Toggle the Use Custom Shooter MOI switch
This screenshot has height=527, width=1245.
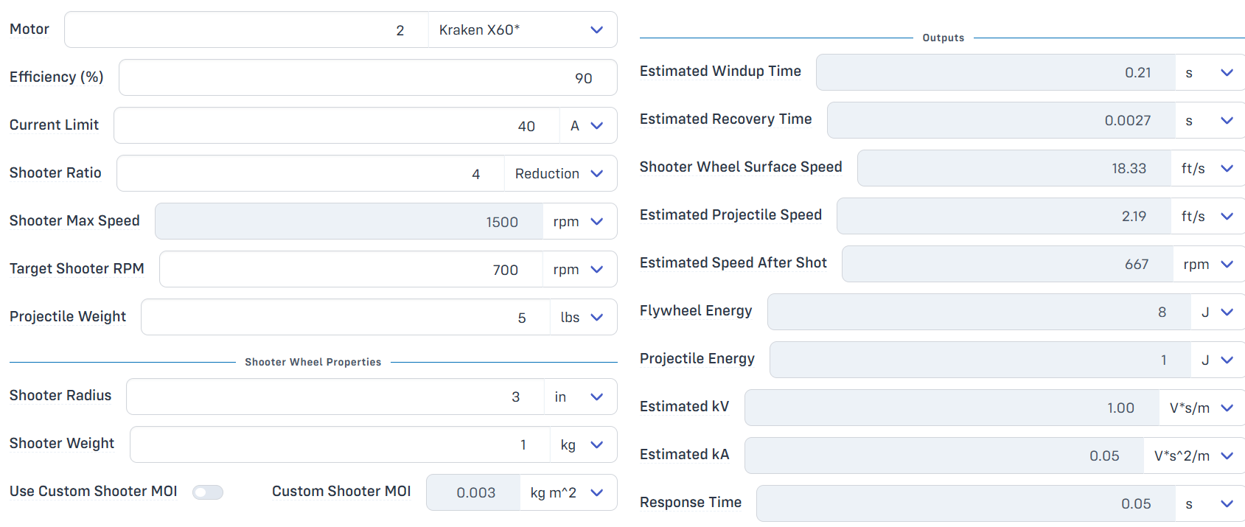tap(208, 492)
